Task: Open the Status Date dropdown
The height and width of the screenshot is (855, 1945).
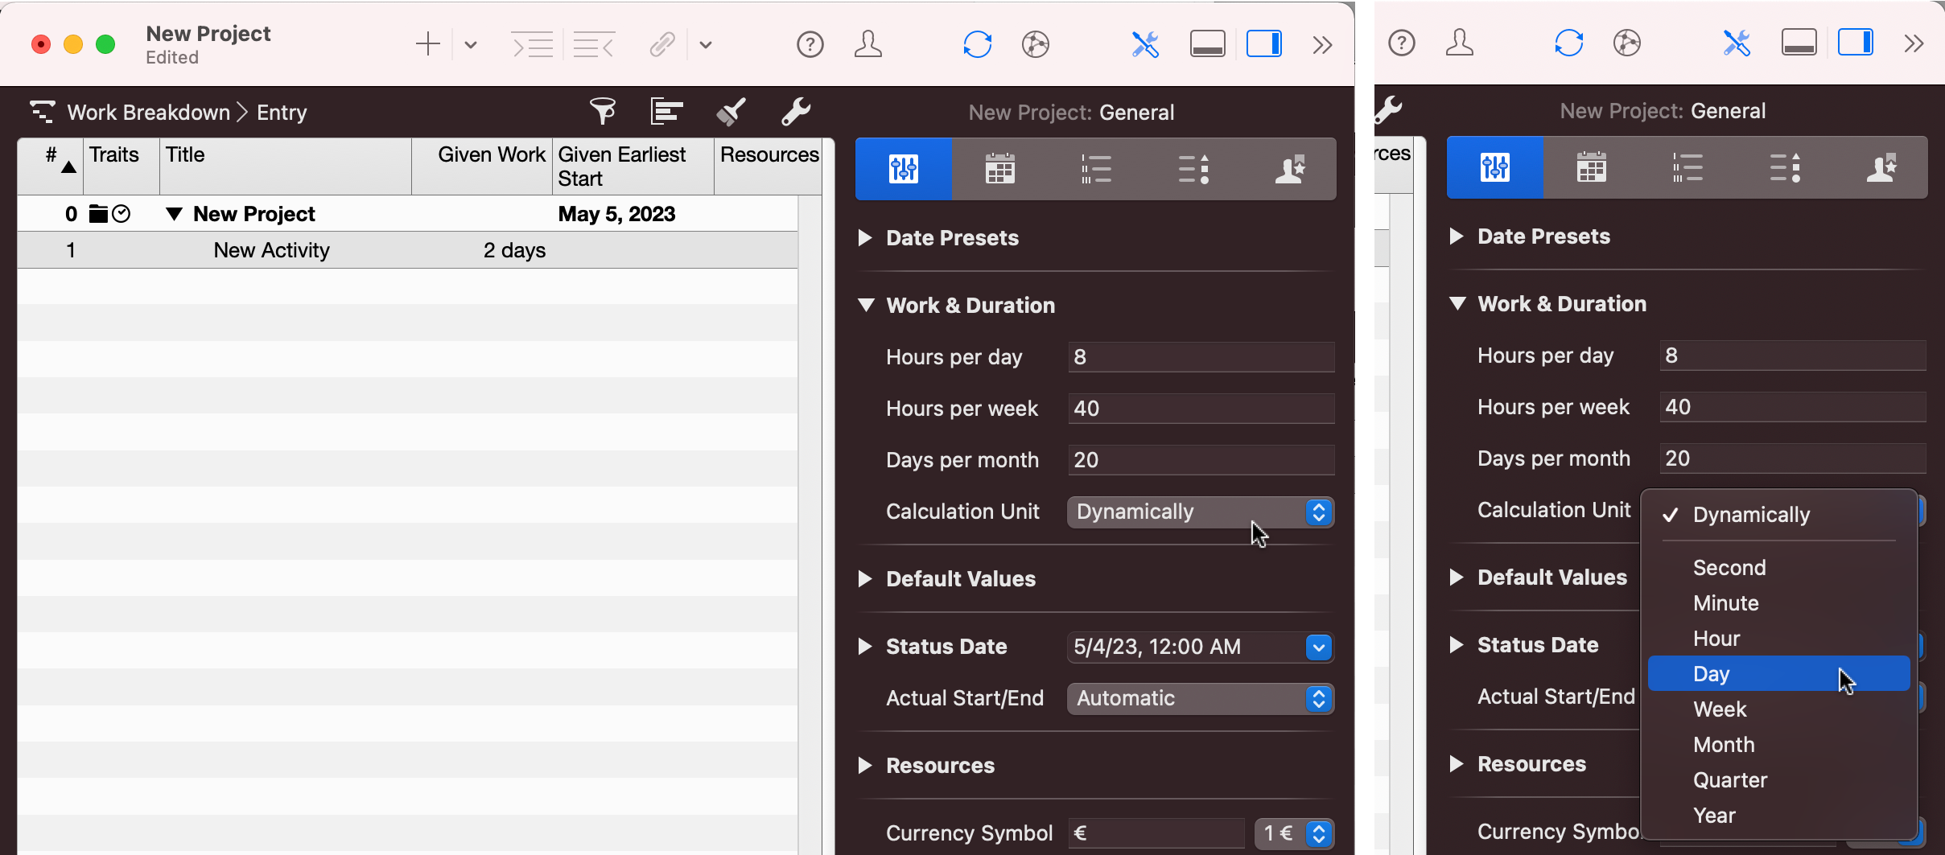Action: pyautogui.click(x=1318, y=647)
